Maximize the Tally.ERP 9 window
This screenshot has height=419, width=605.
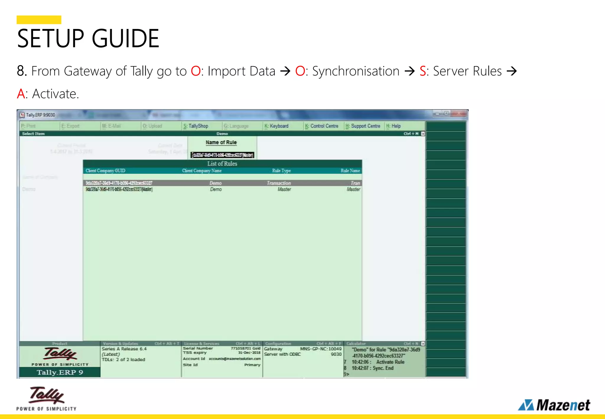coord(446,113)
